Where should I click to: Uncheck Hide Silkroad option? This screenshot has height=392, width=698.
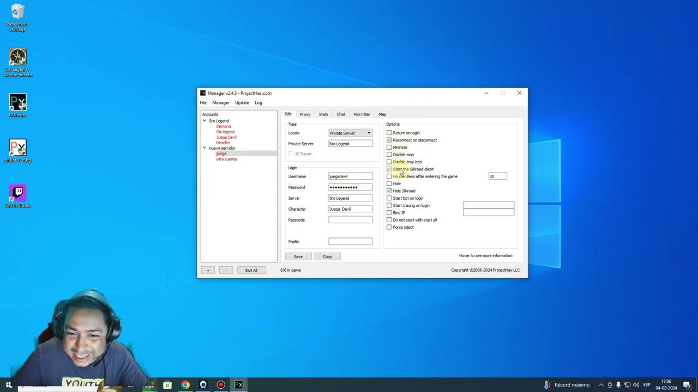389,191
